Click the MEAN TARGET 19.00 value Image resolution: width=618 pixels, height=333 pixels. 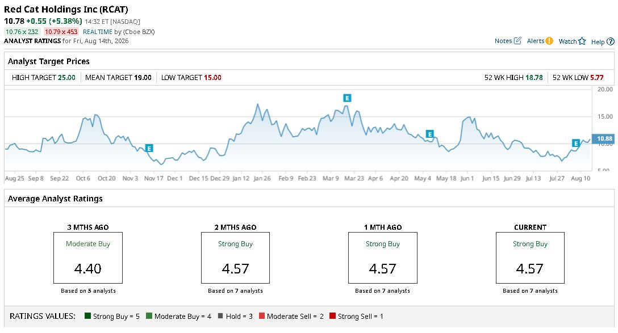tap(143, 78)
